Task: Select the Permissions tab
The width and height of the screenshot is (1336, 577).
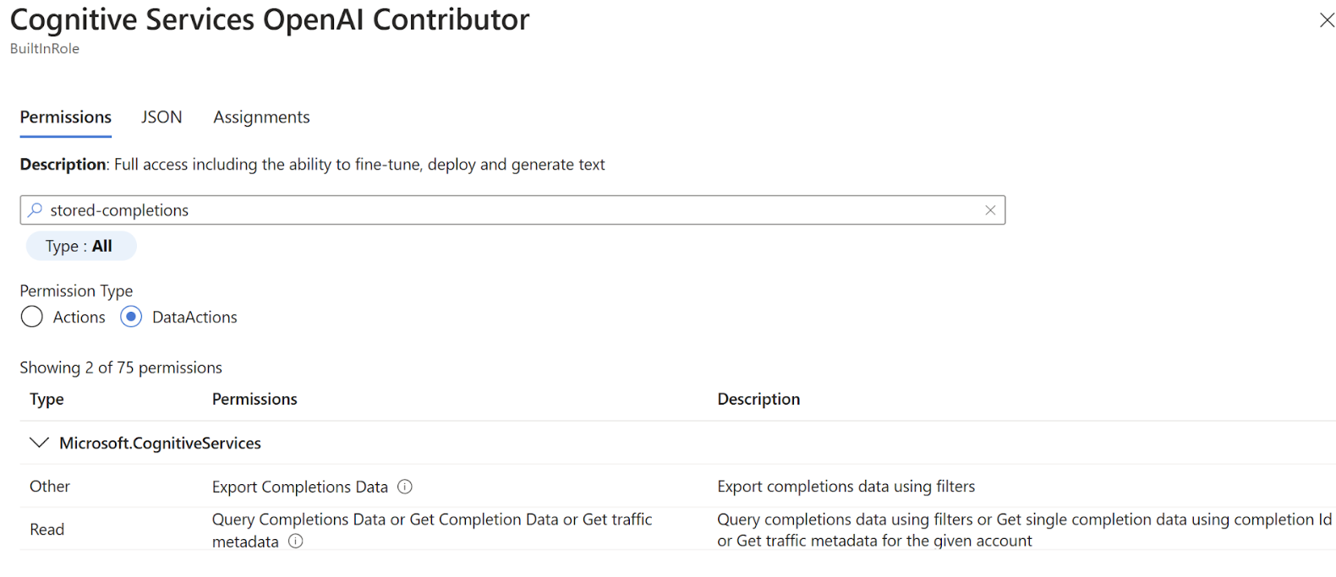Action: 66,117
